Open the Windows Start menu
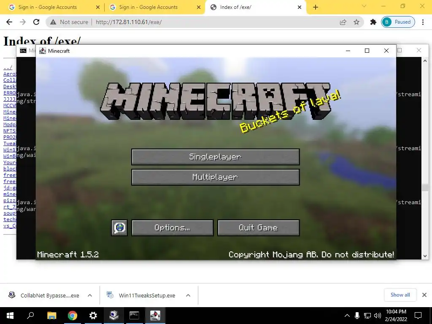 [10, 316]
